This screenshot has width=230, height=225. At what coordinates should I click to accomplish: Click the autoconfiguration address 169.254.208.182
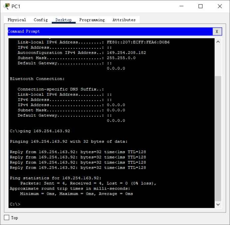(x=126, y=53)
